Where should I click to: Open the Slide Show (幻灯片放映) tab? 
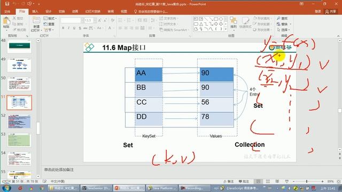(x=92, y=12)
